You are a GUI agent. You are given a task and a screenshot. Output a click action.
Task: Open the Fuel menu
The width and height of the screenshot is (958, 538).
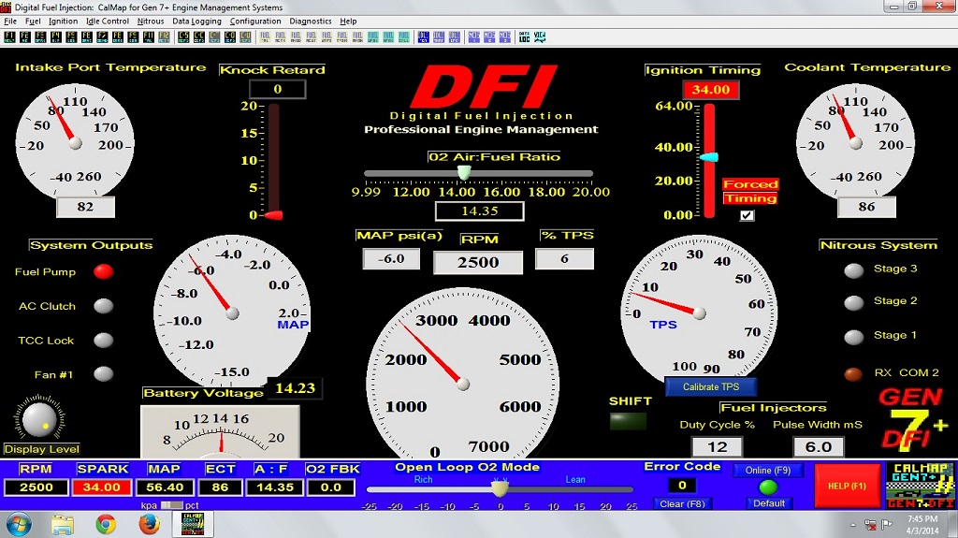click(x=33, y=22)
